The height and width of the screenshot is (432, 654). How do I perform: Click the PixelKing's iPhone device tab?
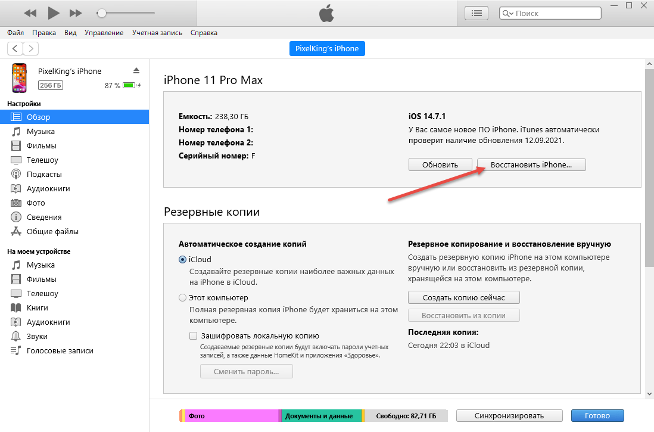point(327,48)
